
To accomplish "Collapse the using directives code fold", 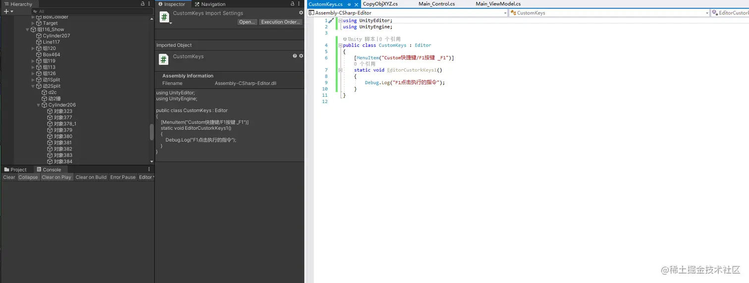I will 340,21.
